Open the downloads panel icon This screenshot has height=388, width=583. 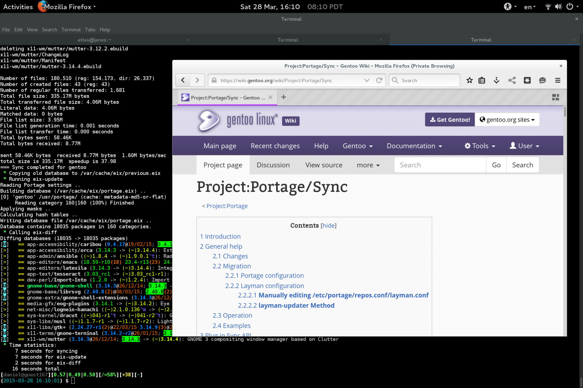[x=497, y=80]
